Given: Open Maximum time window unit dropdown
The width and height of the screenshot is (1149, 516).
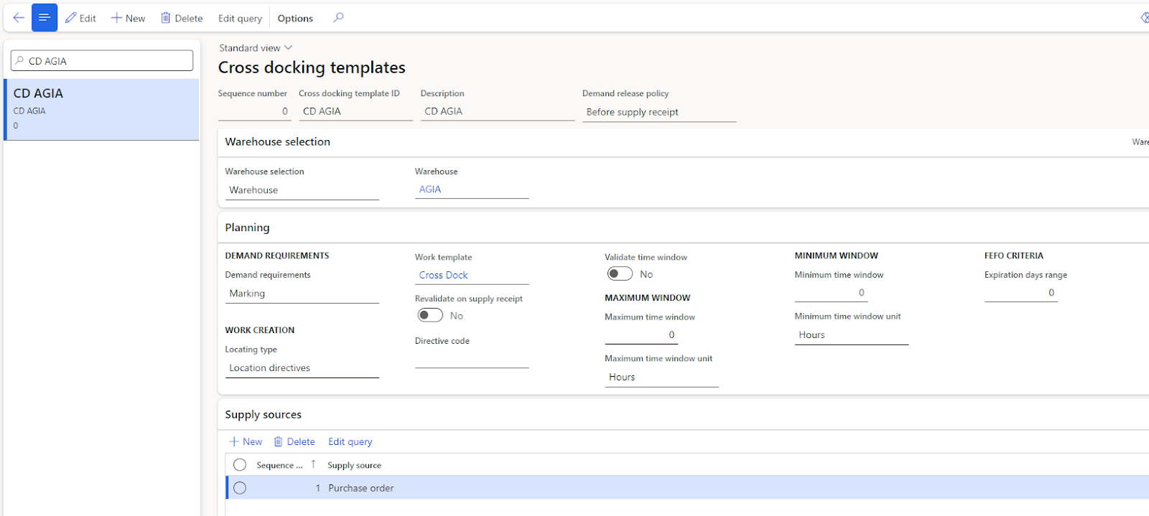Looking at the screenshot, I should [x=661, y=377].
